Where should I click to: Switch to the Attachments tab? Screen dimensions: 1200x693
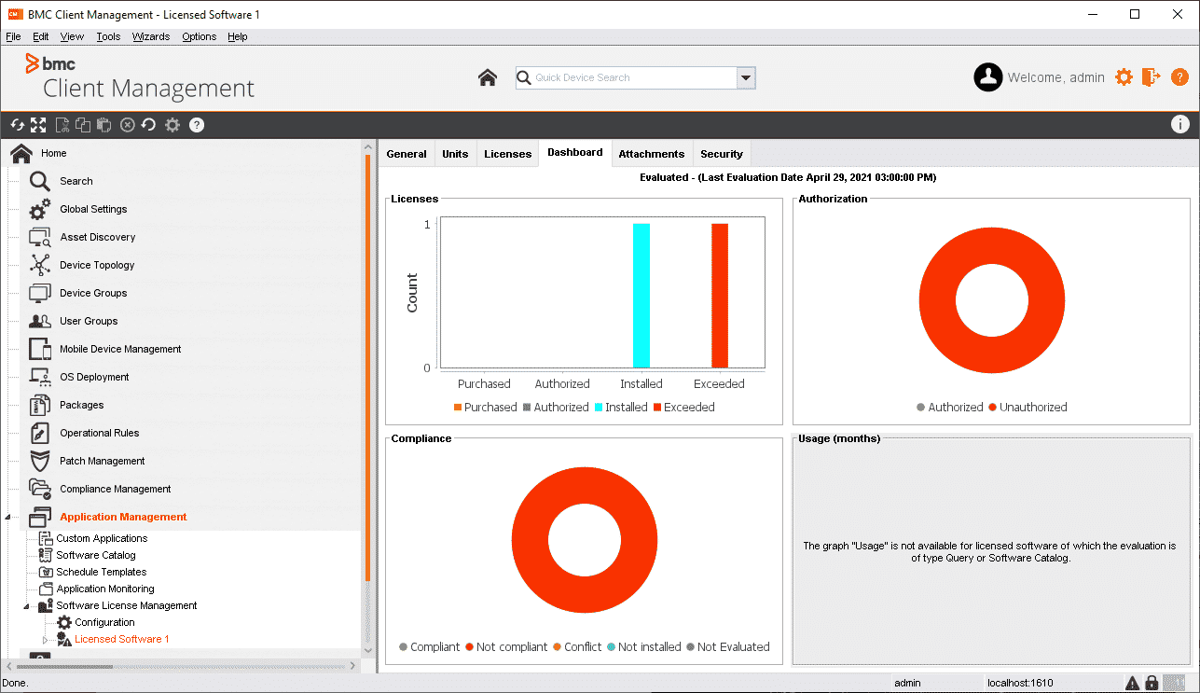pos(652,154)
